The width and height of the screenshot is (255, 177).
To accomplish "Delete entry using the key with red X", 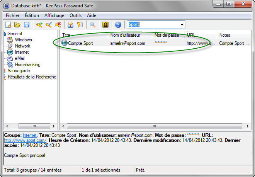I will (58, 25).
